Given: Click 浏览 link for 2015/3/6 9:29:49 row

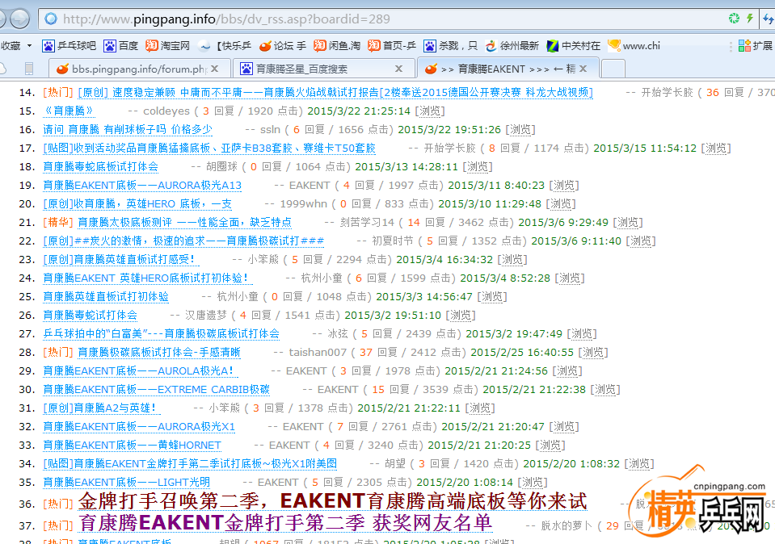Looking at the screenshot, I should [628, 223].
